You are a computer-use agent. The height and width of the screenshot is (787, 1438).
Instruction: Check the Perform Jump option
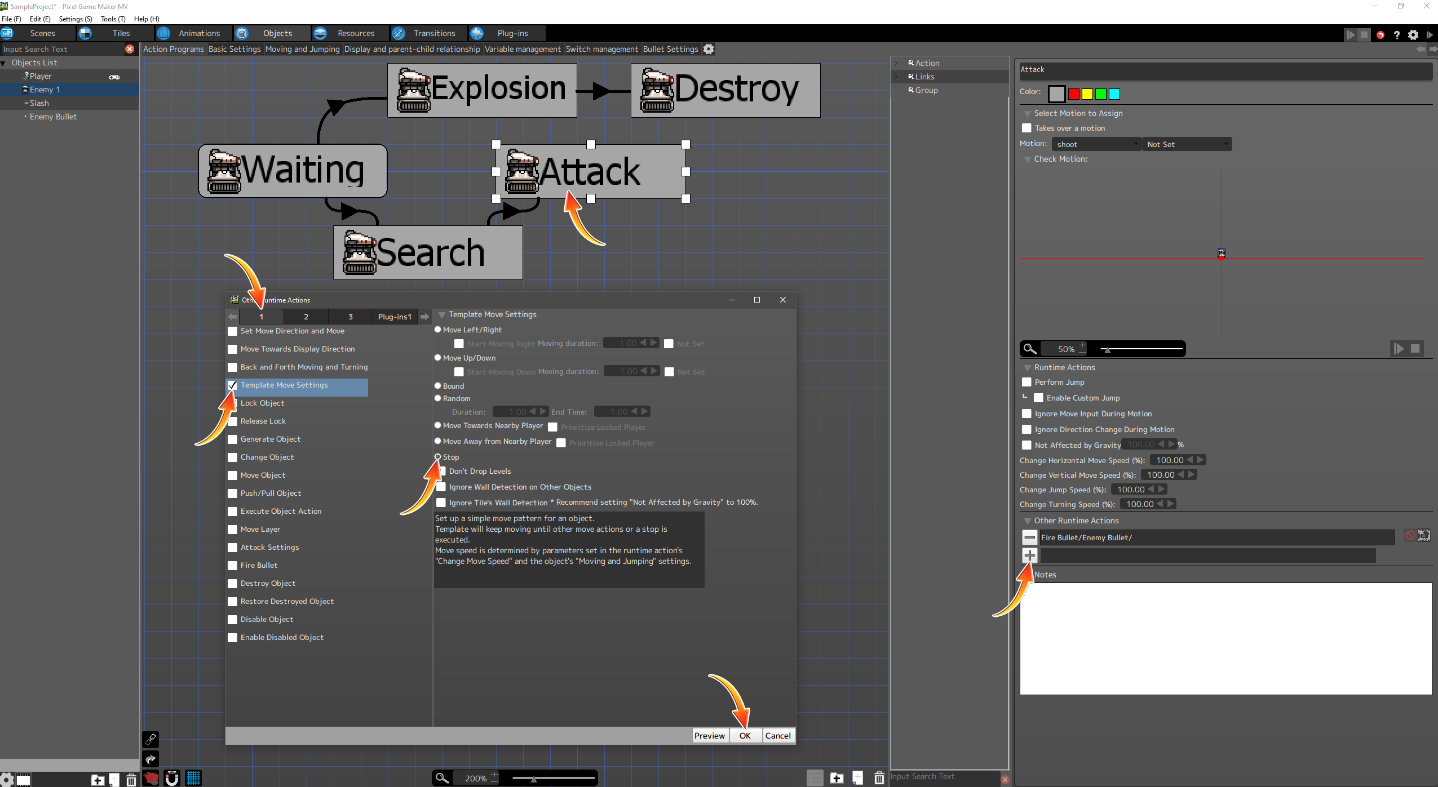(1026, 382)
